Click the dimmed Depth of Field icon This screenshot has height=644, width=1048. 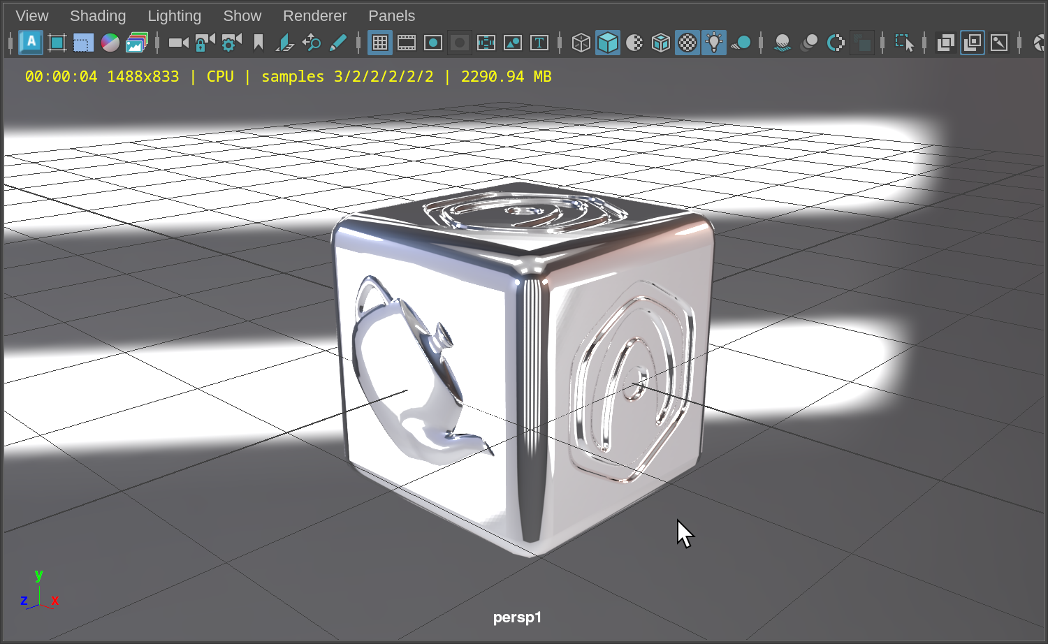click(x=861, y=43)
